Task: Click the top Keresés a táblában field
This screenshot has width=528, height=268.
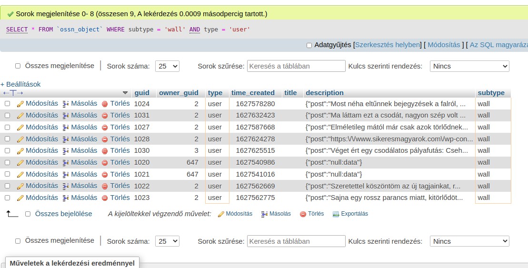Action: click(296, 66)
